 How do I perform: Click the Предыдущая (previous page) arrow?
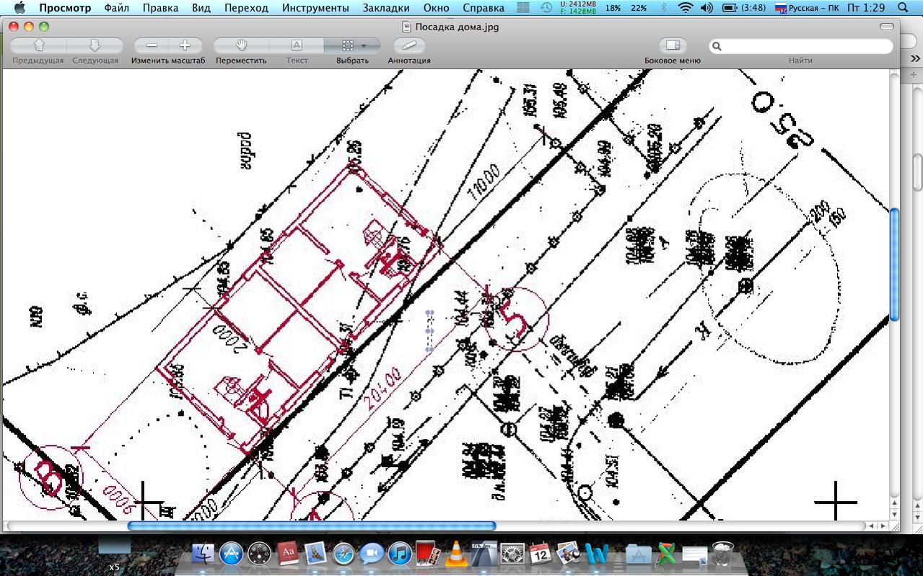click(x=39, y=45)
